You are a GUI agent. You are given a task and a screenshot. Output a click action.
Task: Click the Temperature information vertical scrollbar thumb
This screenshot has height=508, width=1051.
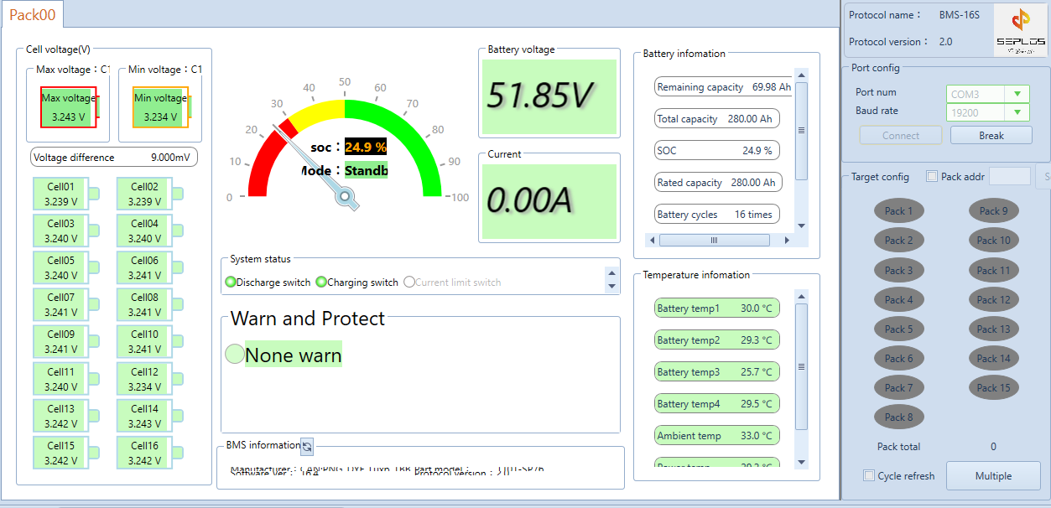[x=801, y=366]
